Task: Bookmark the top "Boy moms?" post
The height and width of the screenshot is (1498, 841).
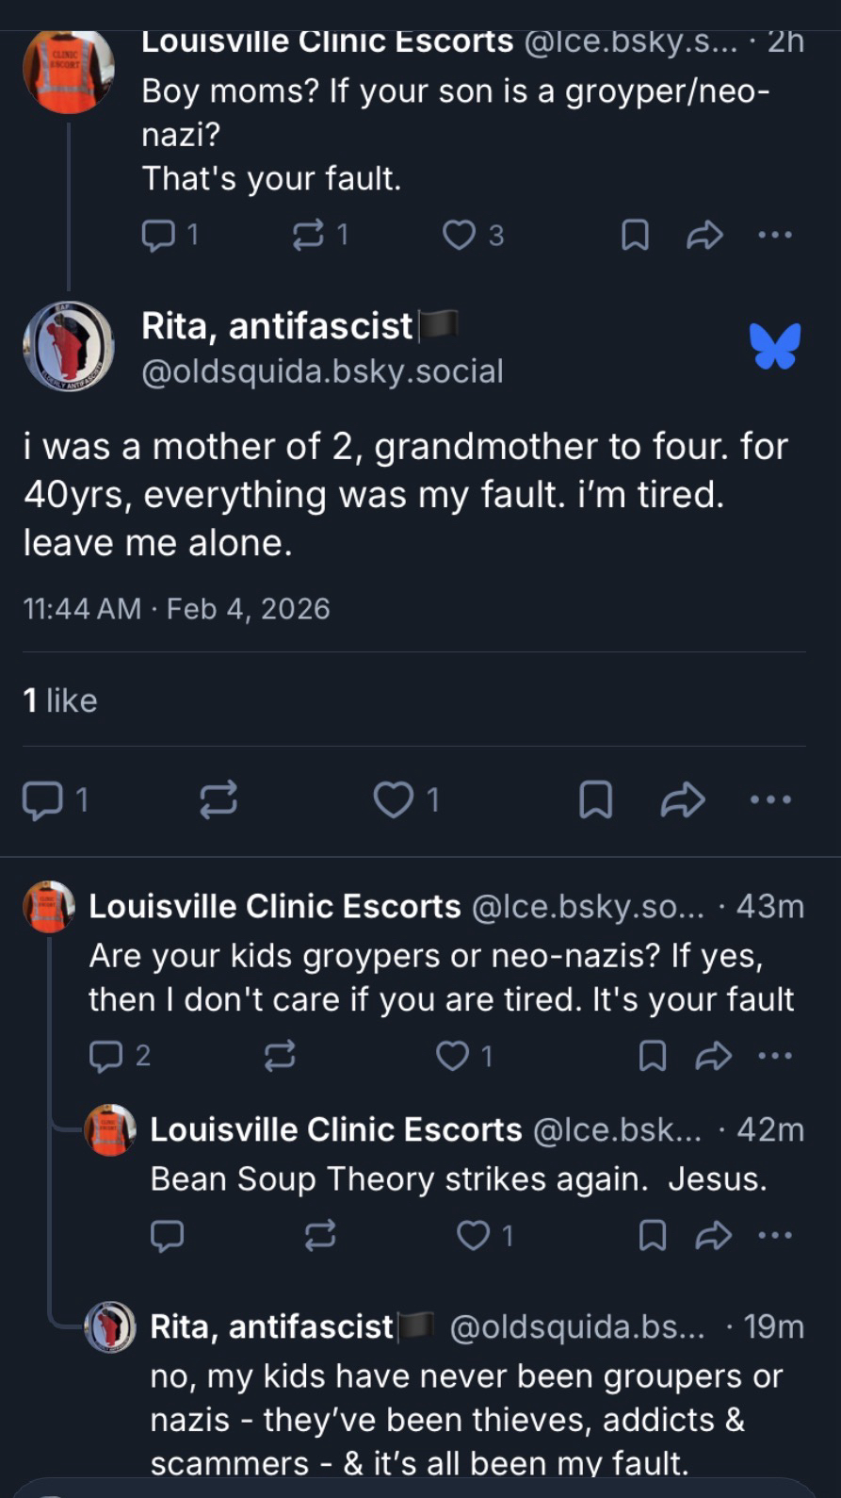Action: click(635, 235)
